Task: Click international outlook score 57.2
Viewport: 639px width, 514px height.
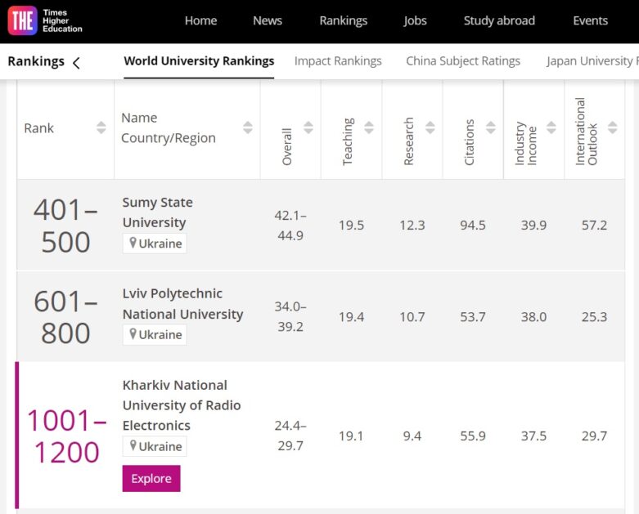Action: pos(594,225)
